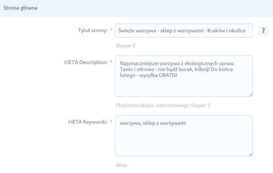Screen dimensions: 273x173
Task: Click the required asterisk next to META Description
Action: [111, 62]
